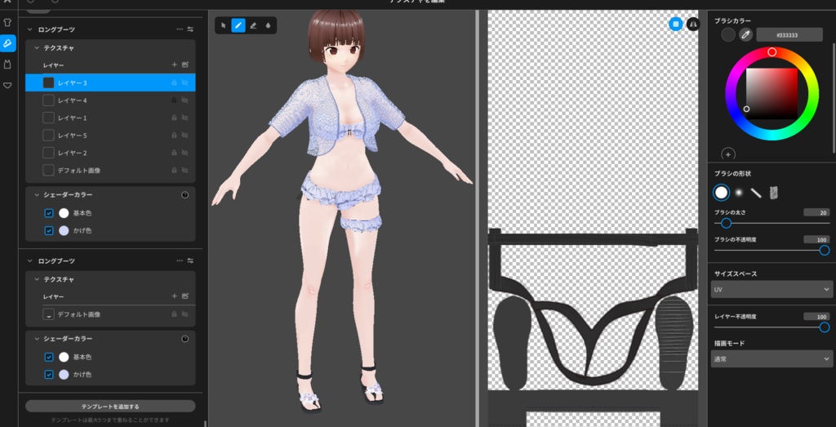Add new layer in second ロングブーツ texture
The height and width of the screenshot is (427, 836).
tap(175, 296)
